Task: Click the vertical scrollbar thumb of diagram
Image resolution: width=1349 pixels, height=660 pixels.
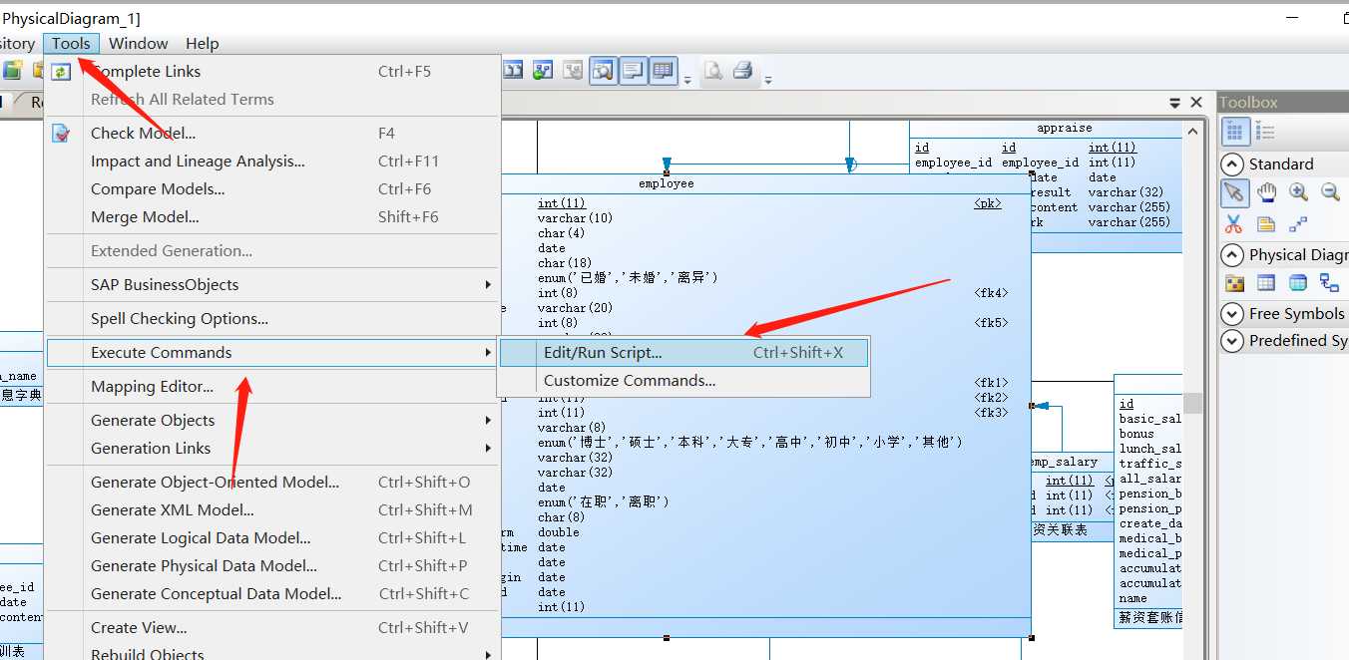Action: tap(1193, 403)
